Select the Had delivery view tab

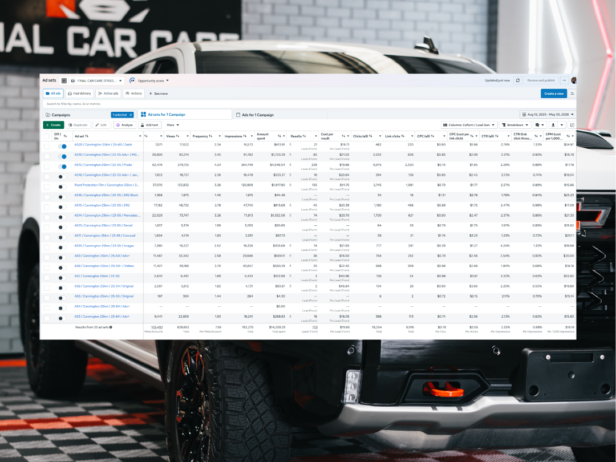(79, 94)
